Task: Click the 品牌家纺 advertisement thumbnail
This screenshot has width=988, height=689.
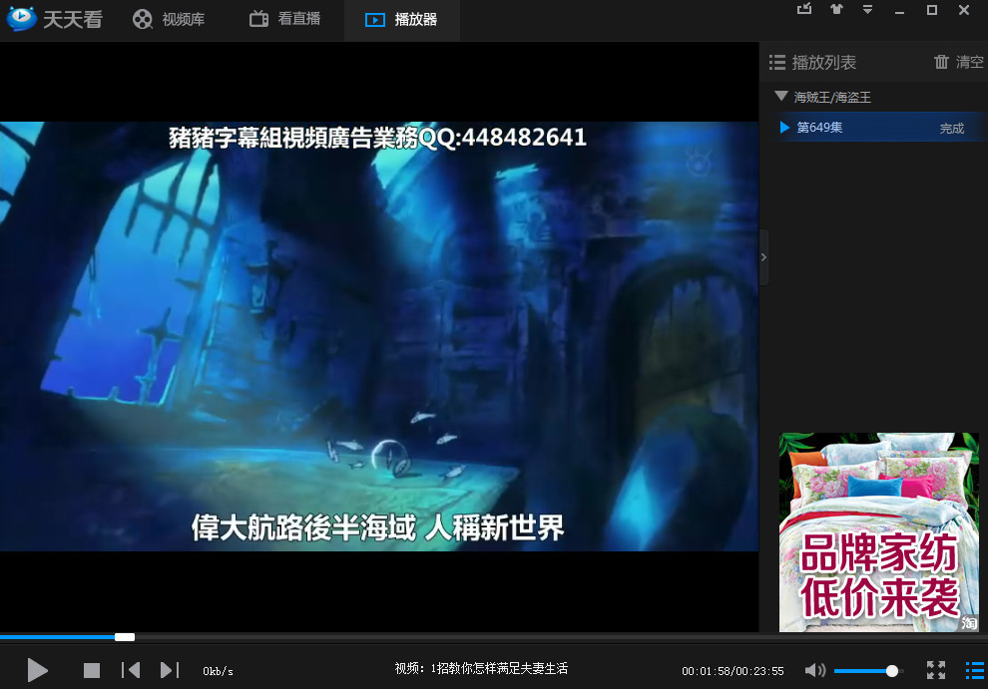Action: tap(878, 533)
